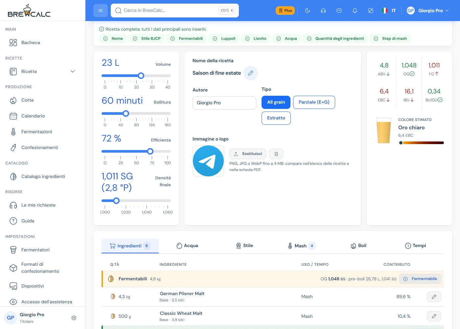The image size is (460, 329).
Task: Click the Volume slider handle
Action: coord(141,76)
